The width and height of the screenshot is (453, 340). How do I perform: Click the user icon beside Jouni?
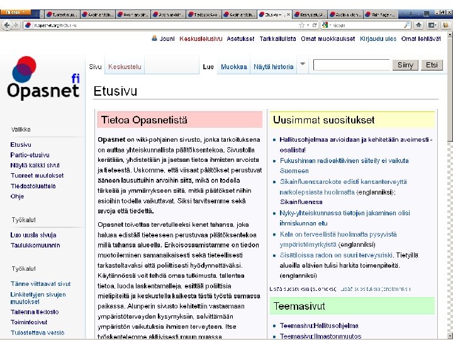(155, 38)
